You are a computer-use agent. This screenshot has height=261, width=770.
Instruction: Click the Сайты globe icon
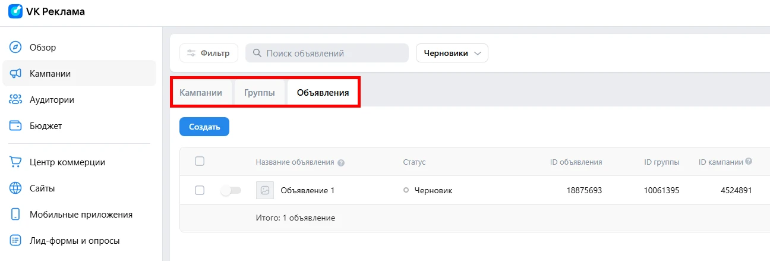15,188
